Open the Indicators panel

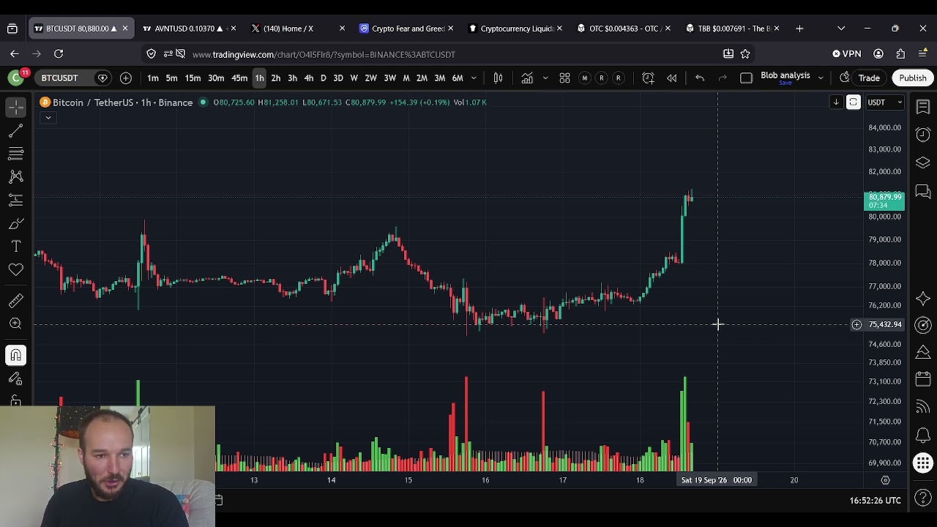pos(527,78)
